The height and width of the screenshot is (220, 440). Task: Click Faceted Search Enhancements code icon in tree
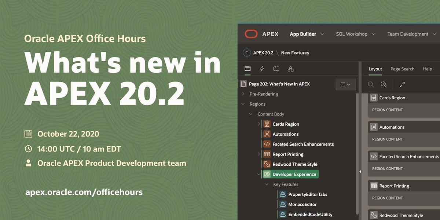point(267,144)
